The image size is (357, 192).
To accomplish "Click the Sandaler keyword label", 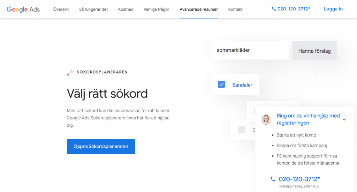I will click(x=242, y=85).
